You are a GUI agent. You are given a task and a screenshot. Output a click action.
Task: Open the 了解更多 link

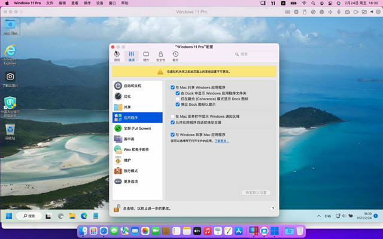point(221,141)
